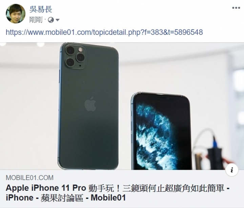Screen dimensions: 244x208
Task: Visit the 吳易長 profile name link
Action: click(41, 9)
